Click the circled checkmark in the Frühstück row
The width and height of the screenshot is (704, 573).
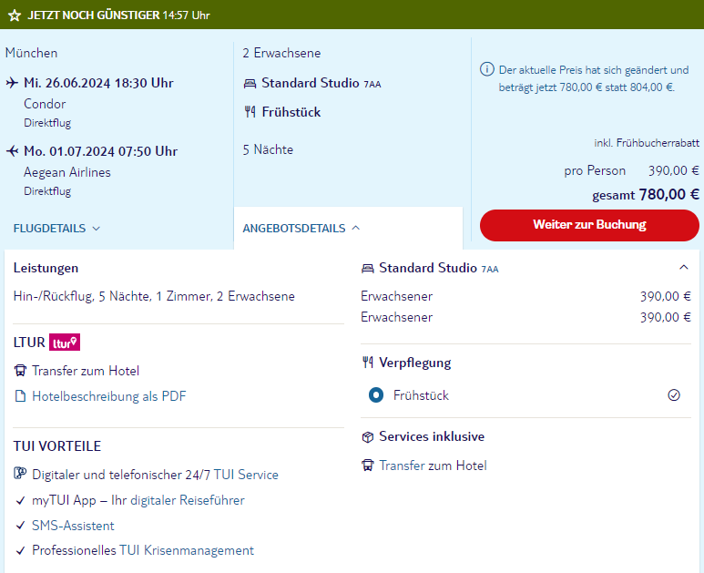[x=673, y=395]
